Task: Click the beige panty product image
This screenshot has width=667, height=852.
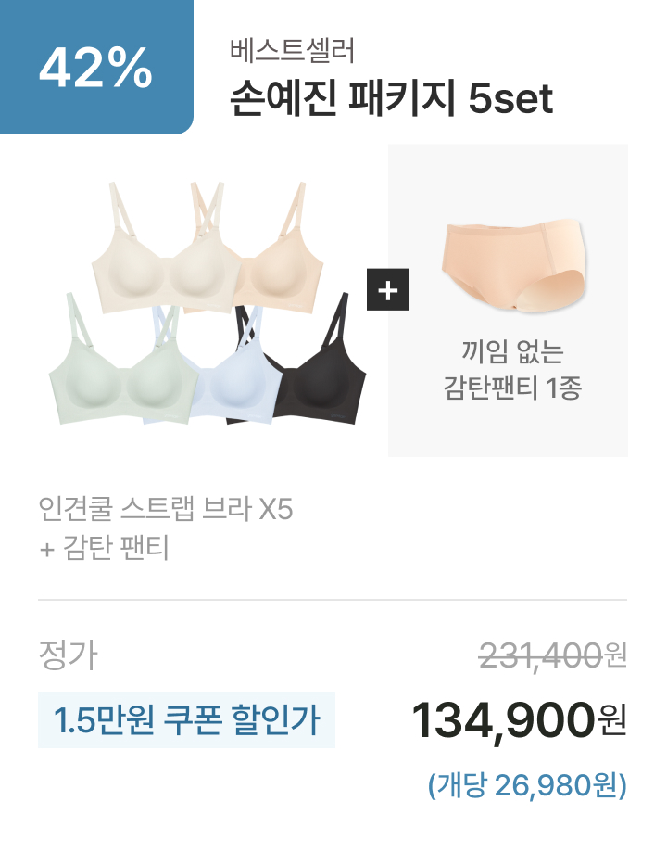Action: pos(514,266)
